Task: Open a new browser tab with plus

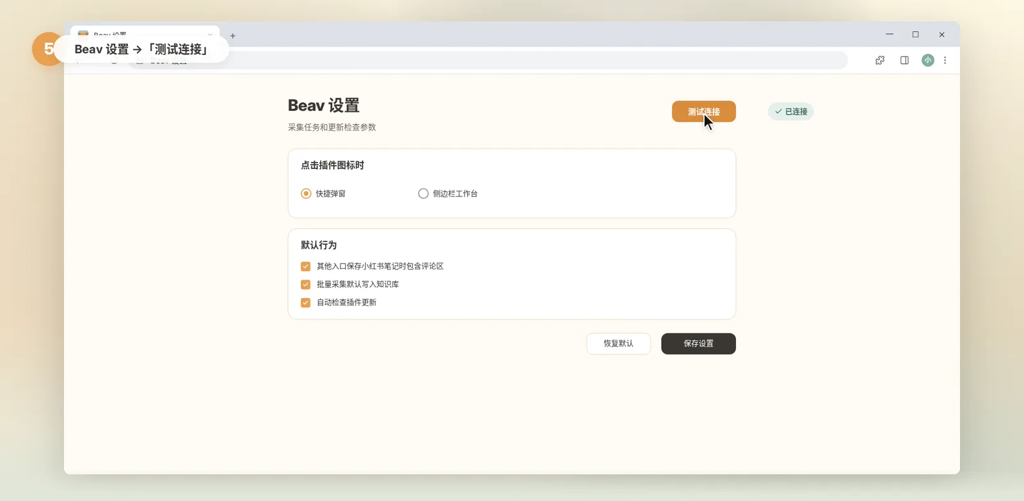Action: point(233,36)
